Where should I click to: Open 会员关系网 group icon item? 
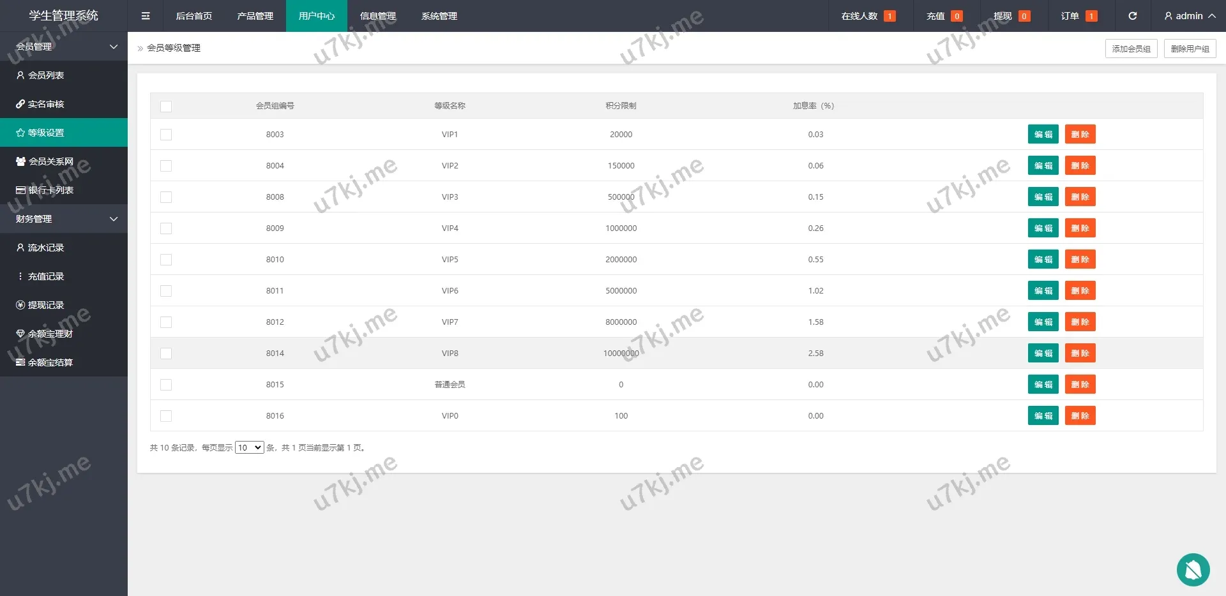coord(20,161)
